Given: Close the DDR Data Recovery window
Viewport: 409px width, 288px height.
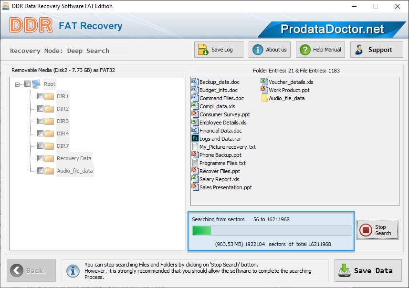Looking at the screenshot, I should pos(397,6).
